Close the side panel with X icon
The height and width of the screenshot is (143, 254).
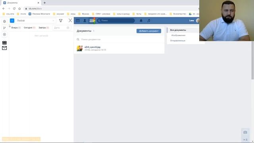[x=70, y=20]
